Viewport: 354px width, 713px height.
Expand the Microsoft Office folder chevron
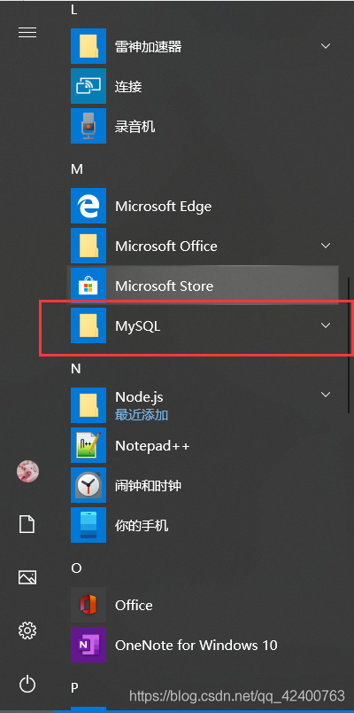[x=326, y=246]
